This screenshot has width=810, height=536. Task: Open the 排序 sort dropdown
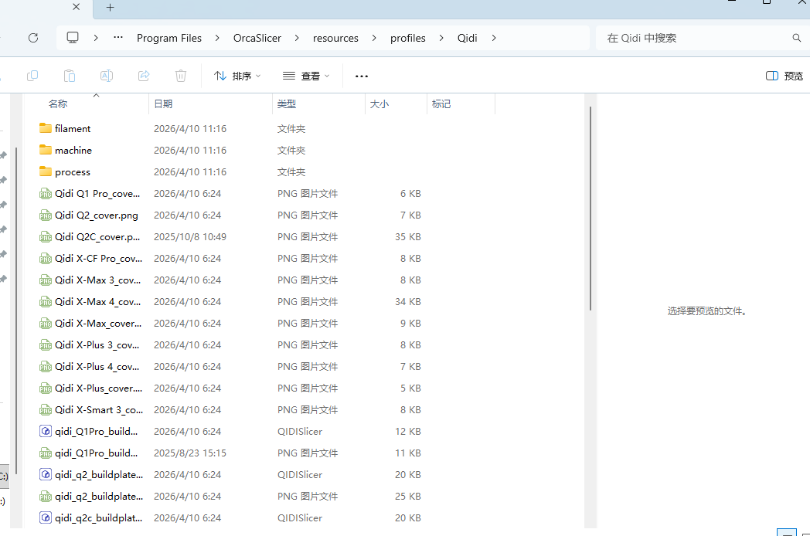237,76
